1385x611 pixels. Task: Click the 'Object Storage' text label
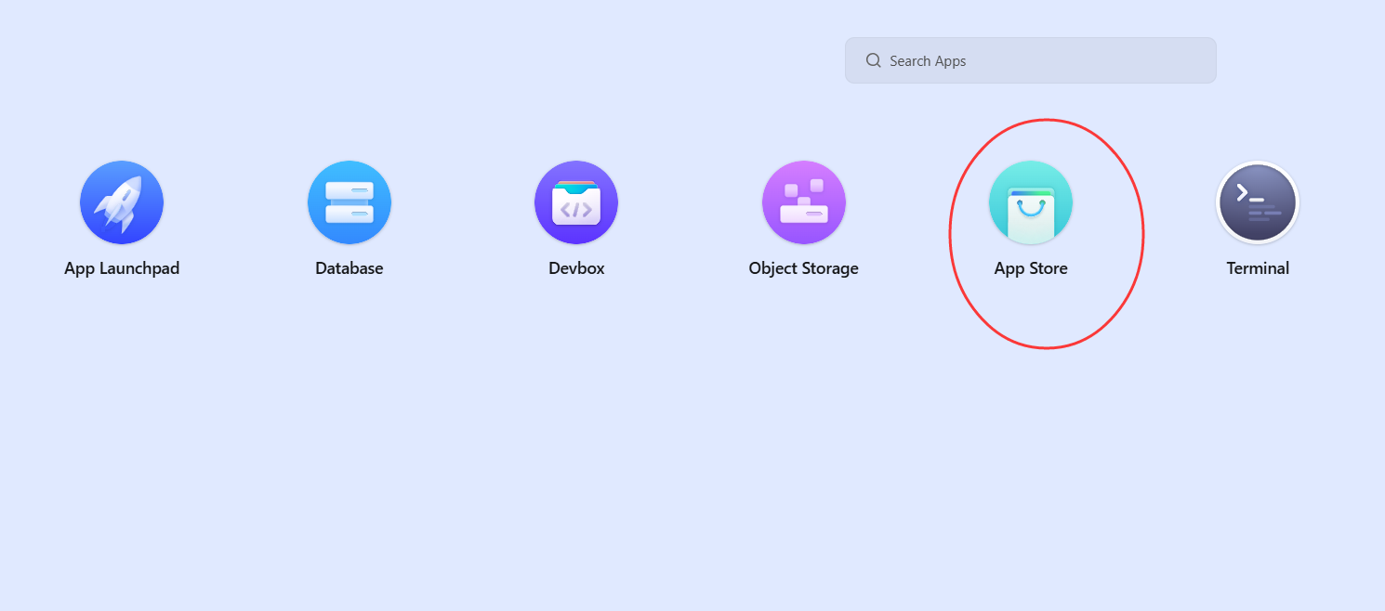[804, 268]
